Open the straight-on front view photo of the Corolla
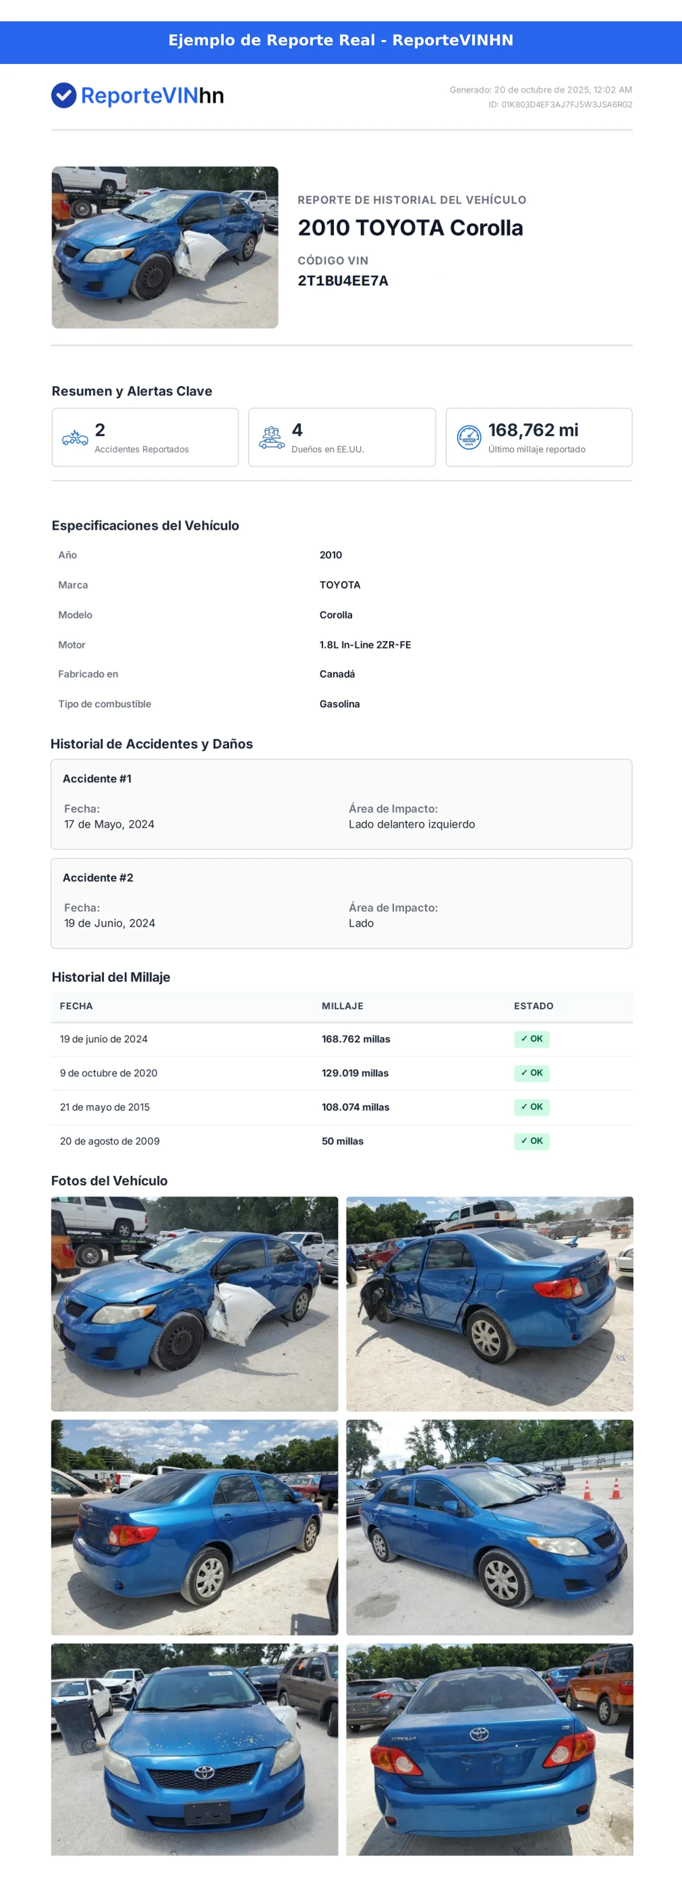 coord(194,1749)
